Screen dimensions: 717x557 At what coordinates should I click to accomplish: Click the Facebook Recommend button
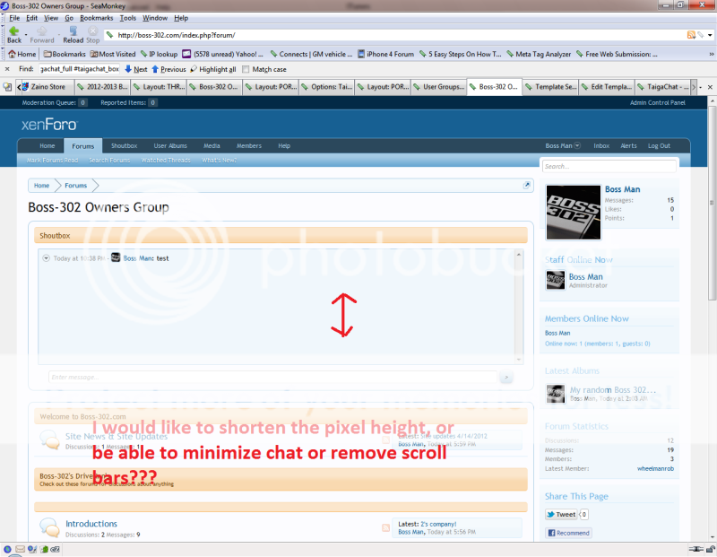click(568, 533)
